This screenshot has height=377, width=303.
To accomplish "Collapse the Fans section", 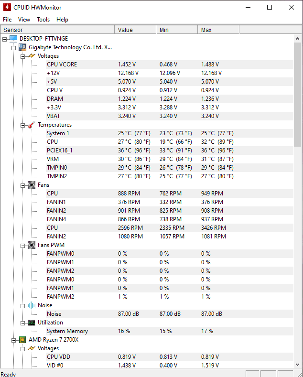I will pos(23,185).
